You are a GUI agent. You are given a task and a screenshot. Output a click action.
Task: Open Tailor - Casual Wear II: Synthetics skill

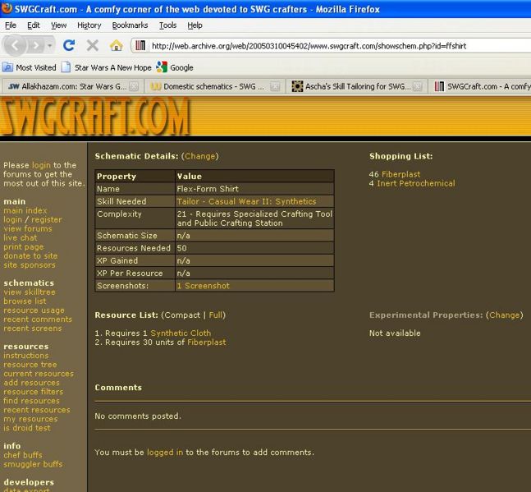click(x=246, y=201)
